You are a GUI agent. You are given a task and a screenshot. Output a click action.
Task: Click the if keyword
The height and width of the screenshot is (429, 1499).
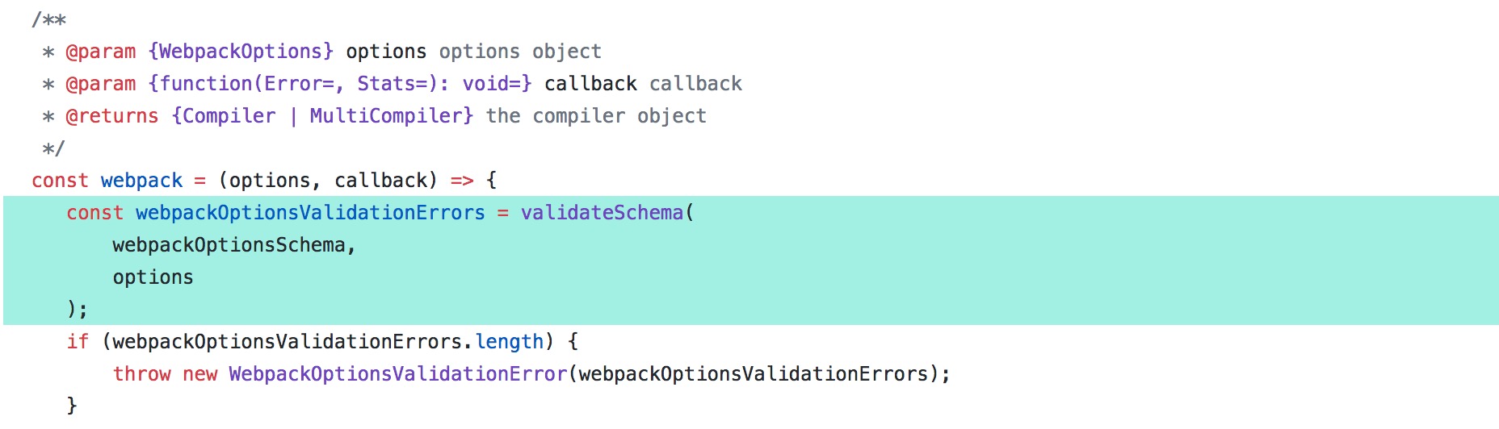(78, 342)
